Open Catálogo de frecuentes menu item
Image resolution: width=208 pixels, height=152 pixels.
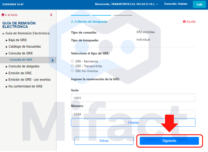(x=25, y=46)
